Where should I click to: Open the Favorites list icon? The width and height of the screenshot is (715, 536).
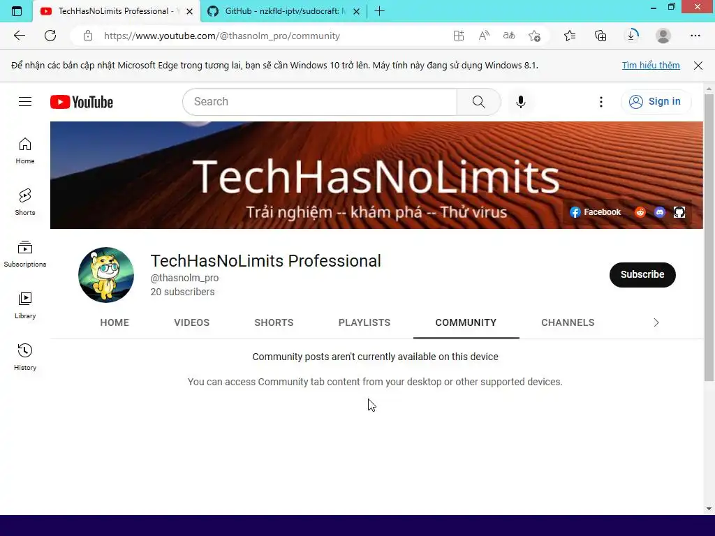point(570,36)
